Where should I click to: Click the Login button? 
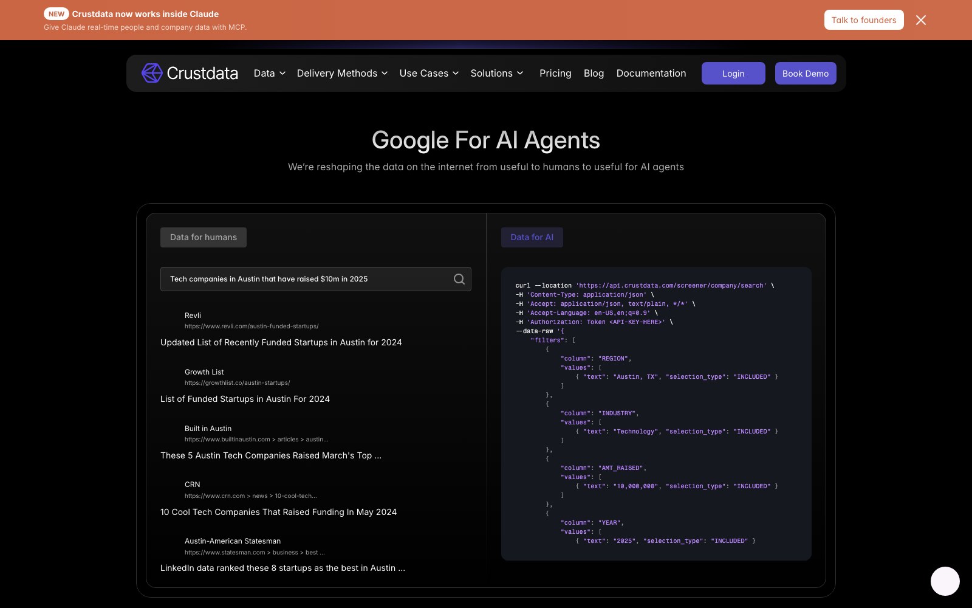733,74
